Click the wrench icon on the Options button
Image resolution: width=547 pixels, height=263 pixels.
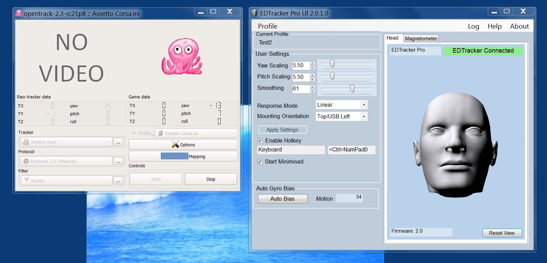click(x=175, y=145)
